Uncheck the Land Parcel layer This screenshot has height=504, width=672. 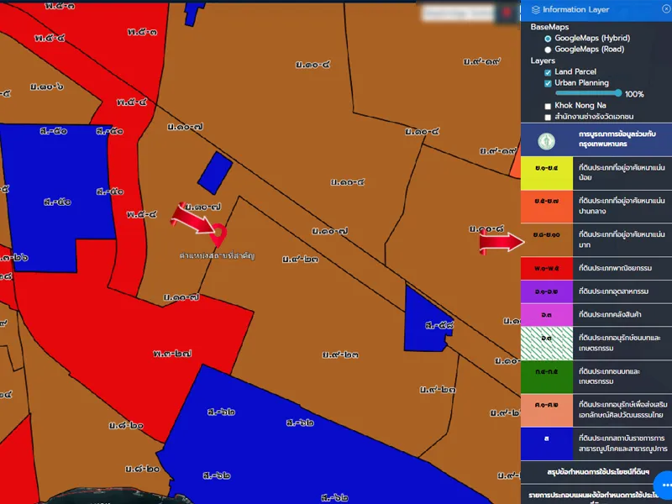click(x=549, y=72)
